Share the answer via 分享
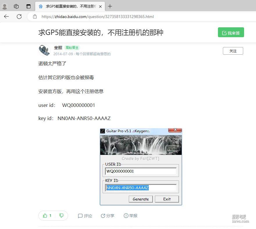Image resolution: width=256 pixels, height=229 pixels. point(108,216)
